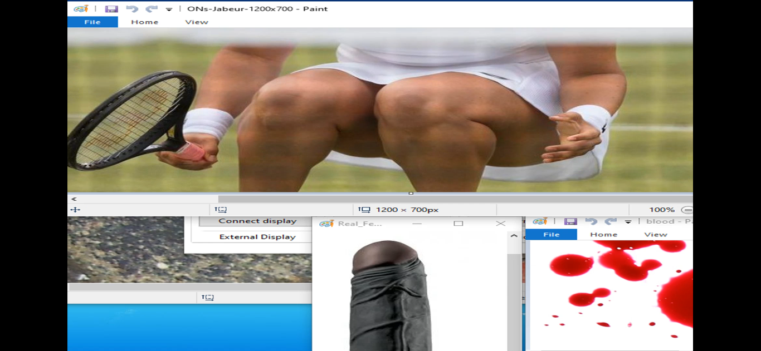
Task: Switch to the Home tab in the main Paint window
Action: coord(144,22)
